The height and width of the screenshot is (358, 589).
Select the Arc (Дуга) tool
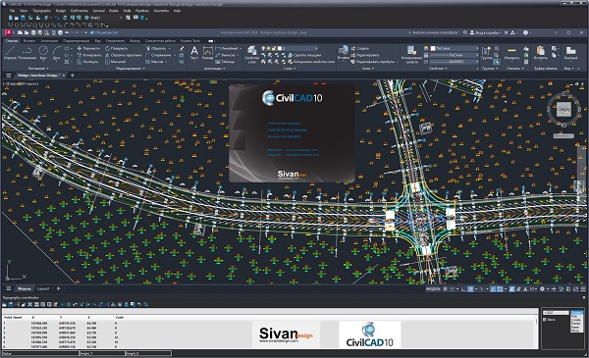pos(57,53)
